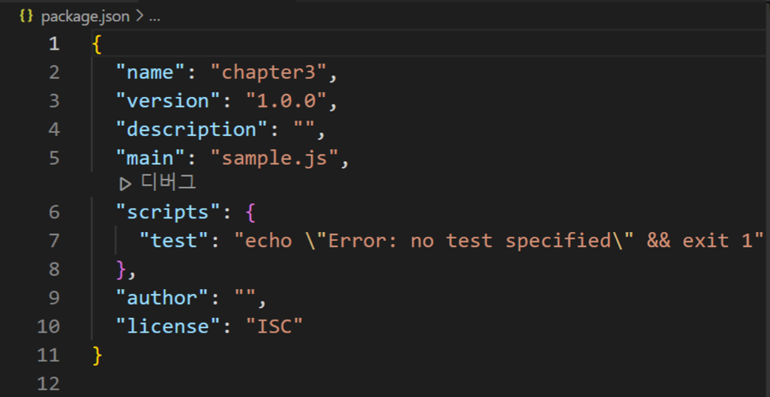Select package.json in the breadcrumb
The width and height of the screenshot is (770, 397).
85,17
